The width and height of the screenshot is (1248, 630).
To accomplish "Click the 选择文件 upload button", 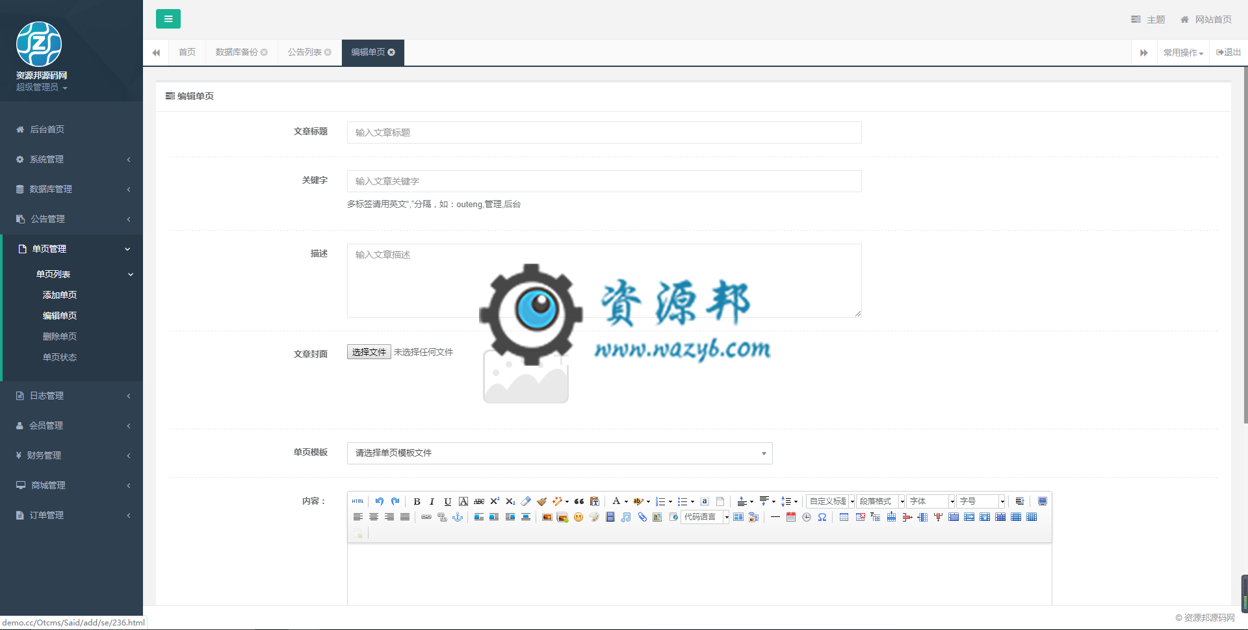I will 369,352.
